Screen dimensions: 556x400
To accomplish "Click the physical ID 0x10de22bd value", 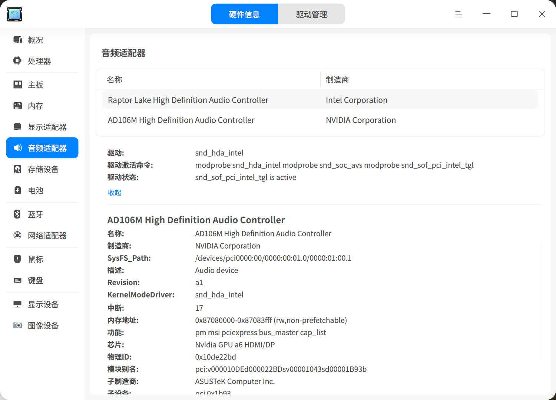I will pos(215,357).
